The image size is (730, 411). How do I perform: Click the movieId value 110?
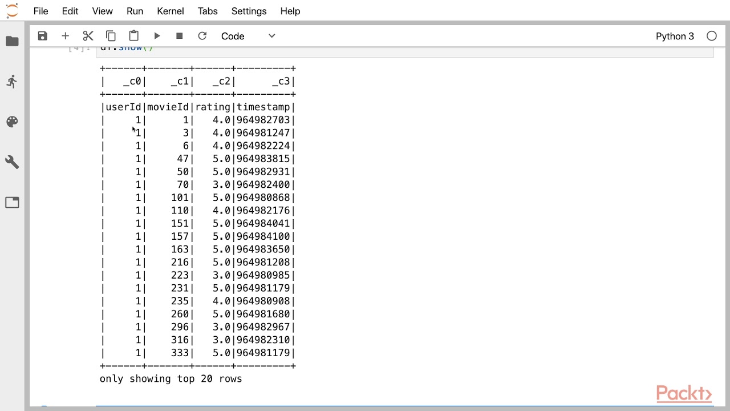180,211
